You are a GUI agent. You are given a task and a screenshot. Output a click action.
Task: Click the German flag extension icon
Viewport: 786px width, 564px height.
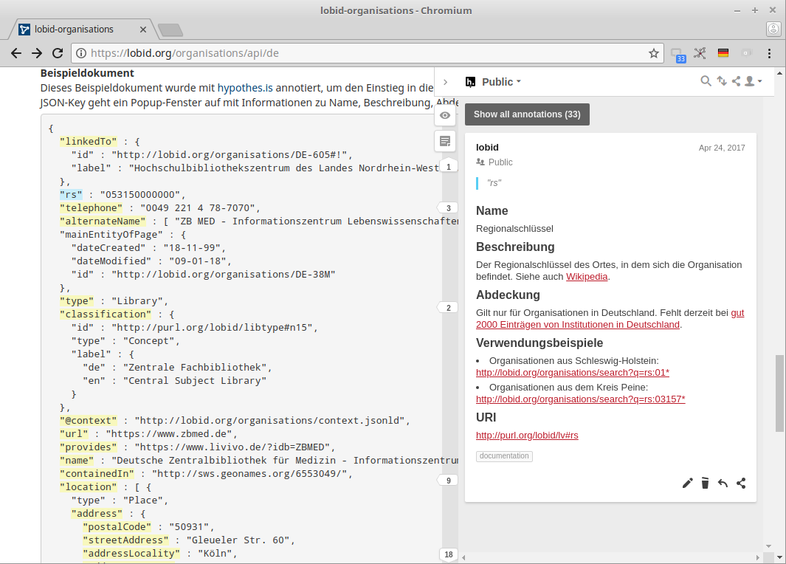[723, 53]
